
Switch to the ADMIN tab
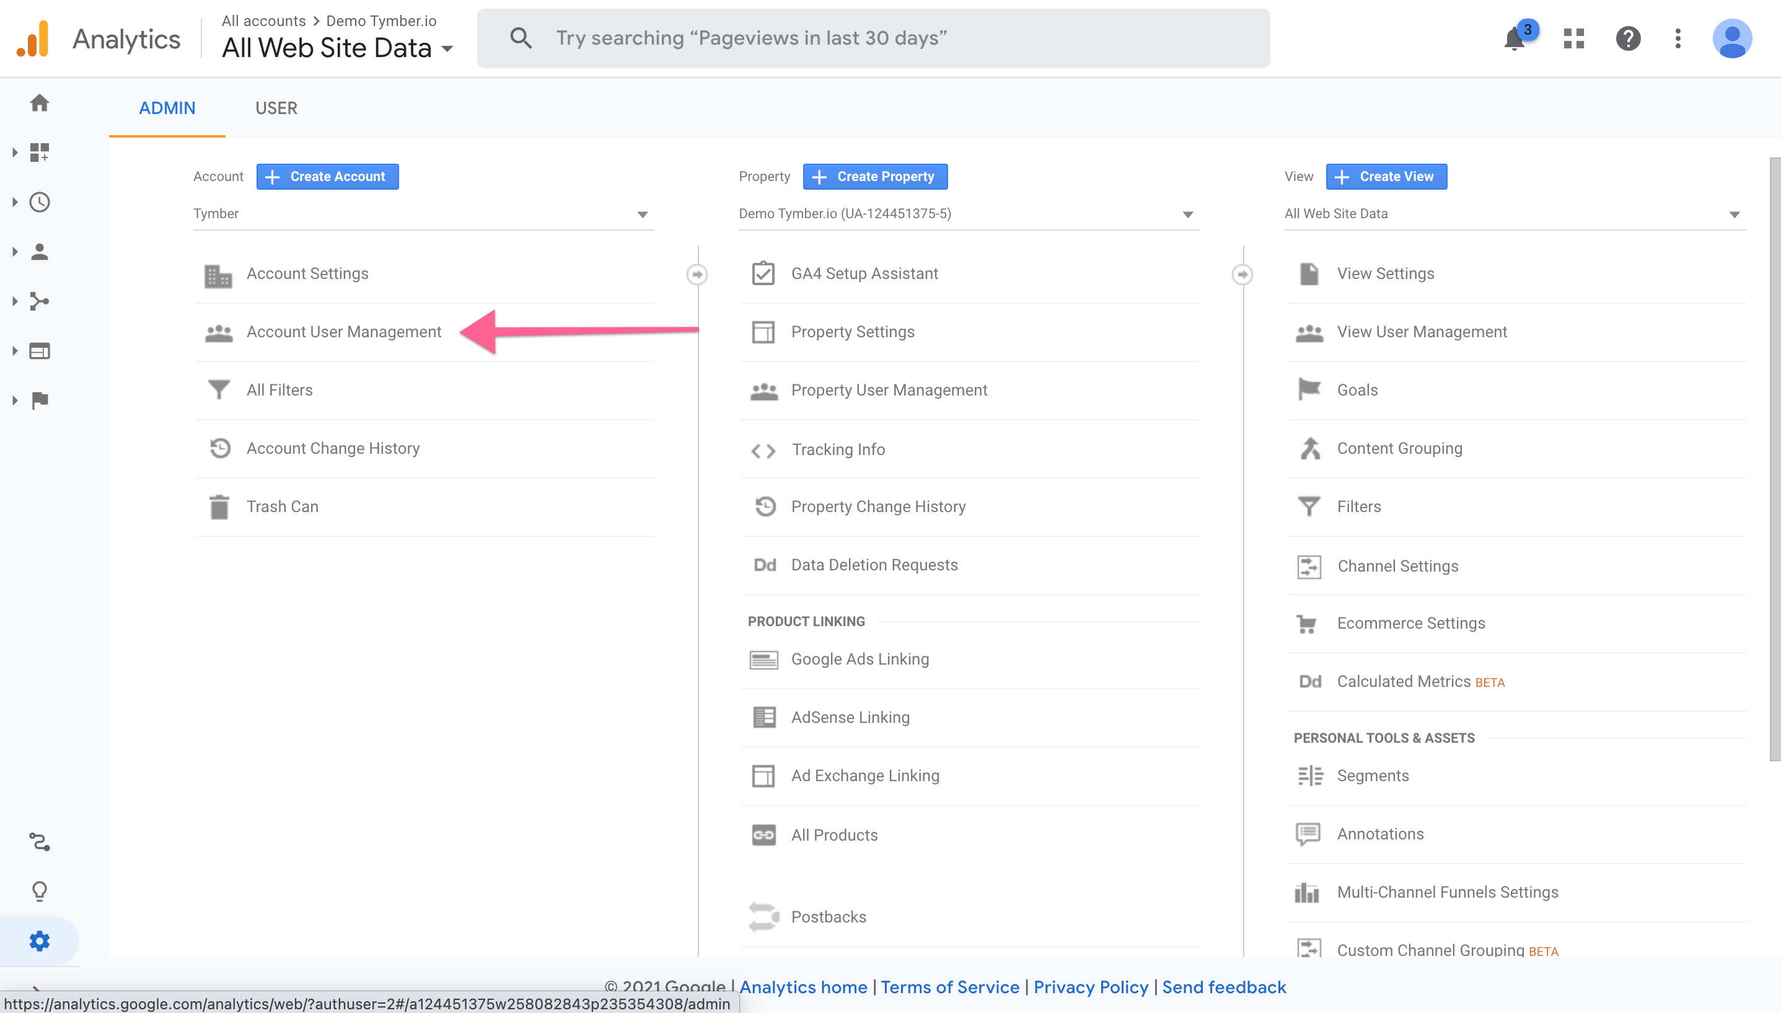(x=167, y=108)
